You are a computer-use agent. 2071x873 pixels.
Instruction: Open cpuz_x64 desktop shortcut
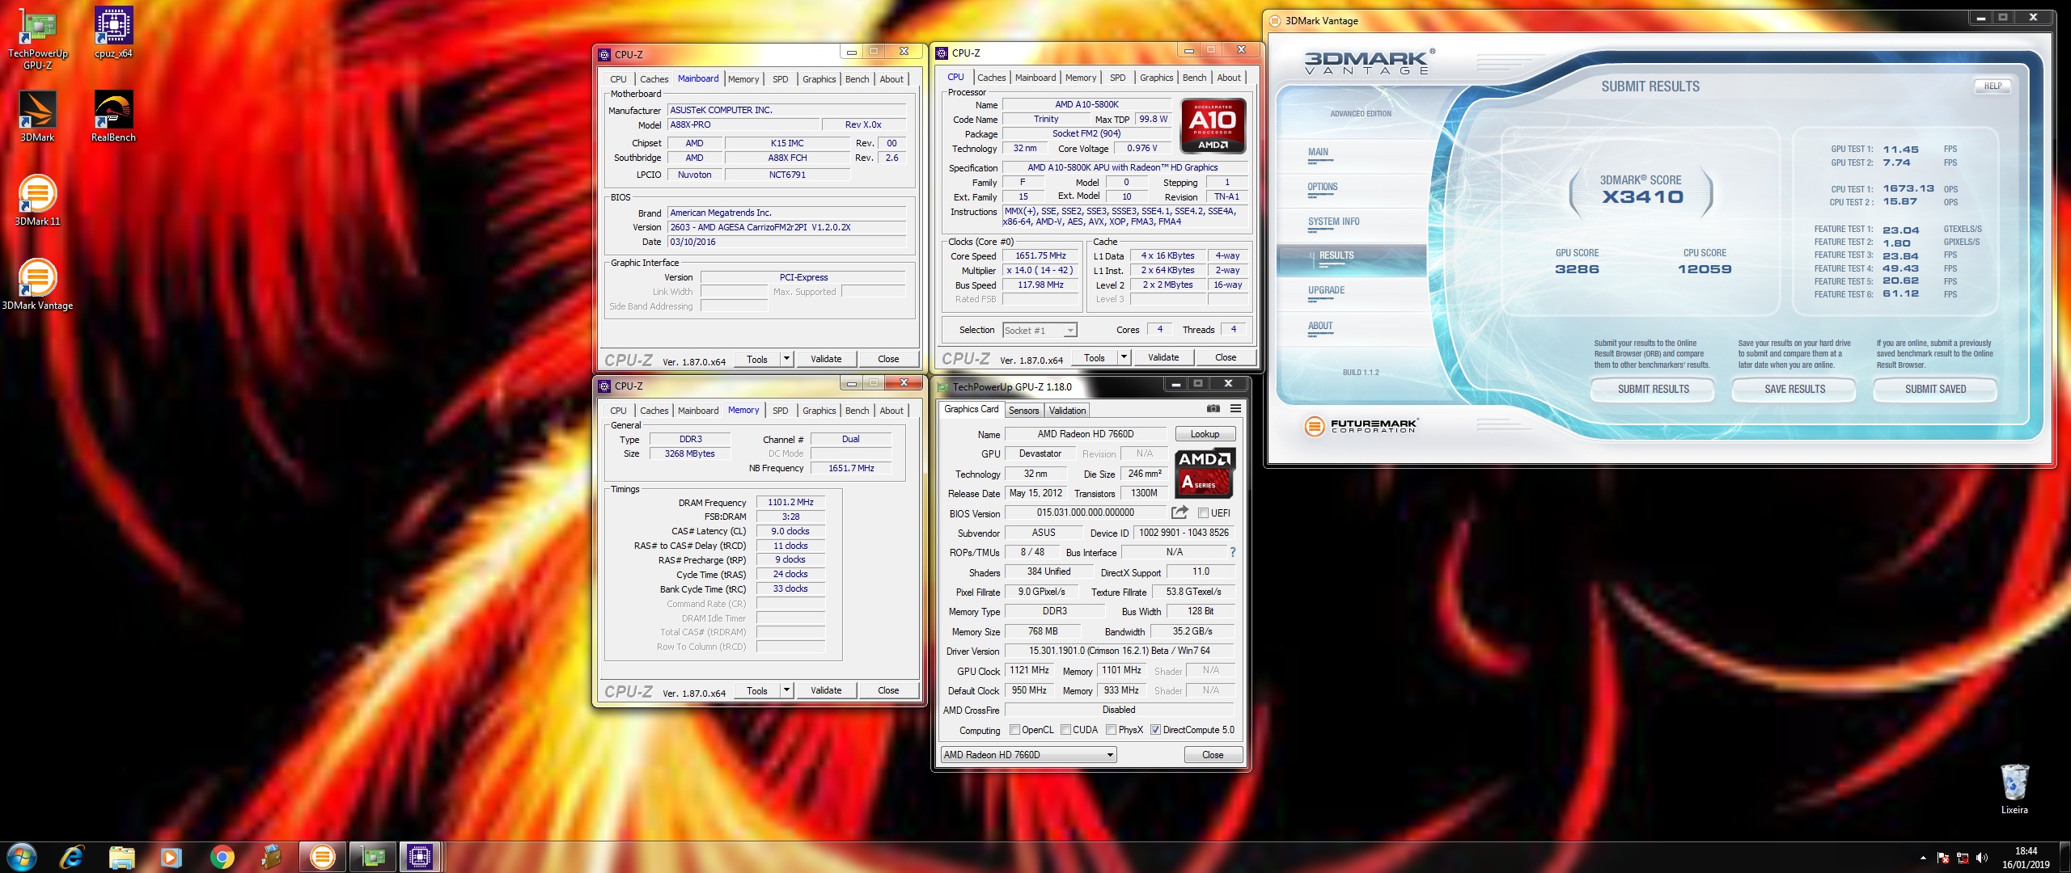coord(113,34)
